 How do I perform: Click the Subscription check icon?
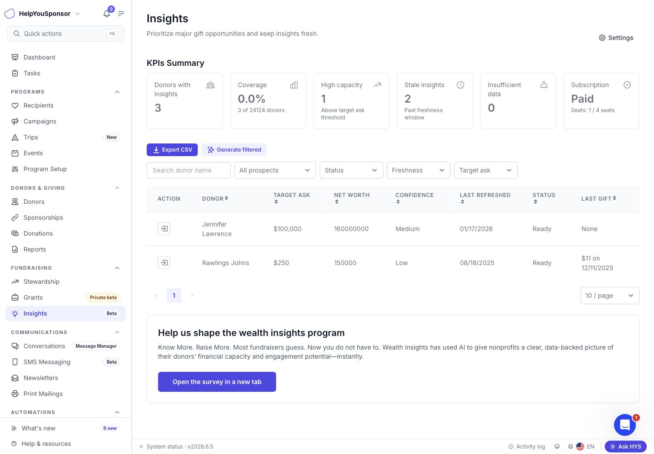(x=627, y=85)
